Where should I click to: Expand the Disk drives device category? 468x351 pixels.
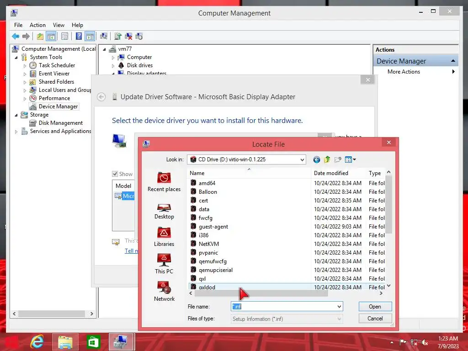[x=113, y=66]
